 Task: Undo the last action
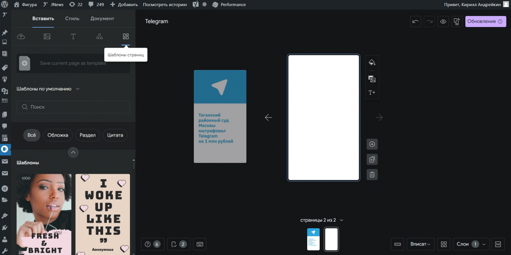(416, 21)
